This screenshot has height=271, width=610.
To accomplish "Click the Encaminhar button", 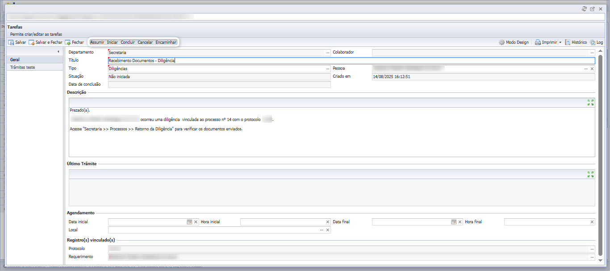I will coord(166,42).
